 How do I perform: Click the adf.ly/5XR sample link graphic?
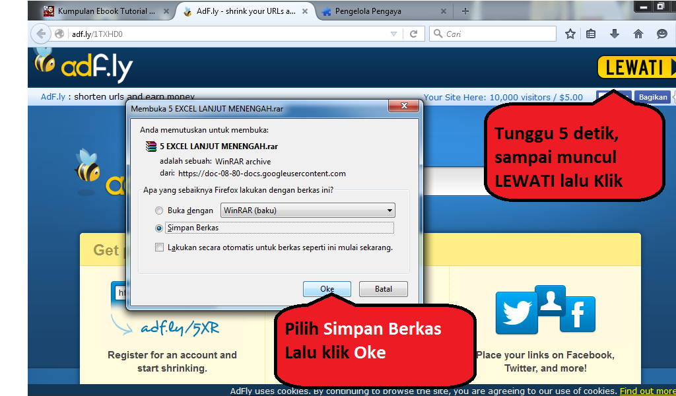point(180,328)
